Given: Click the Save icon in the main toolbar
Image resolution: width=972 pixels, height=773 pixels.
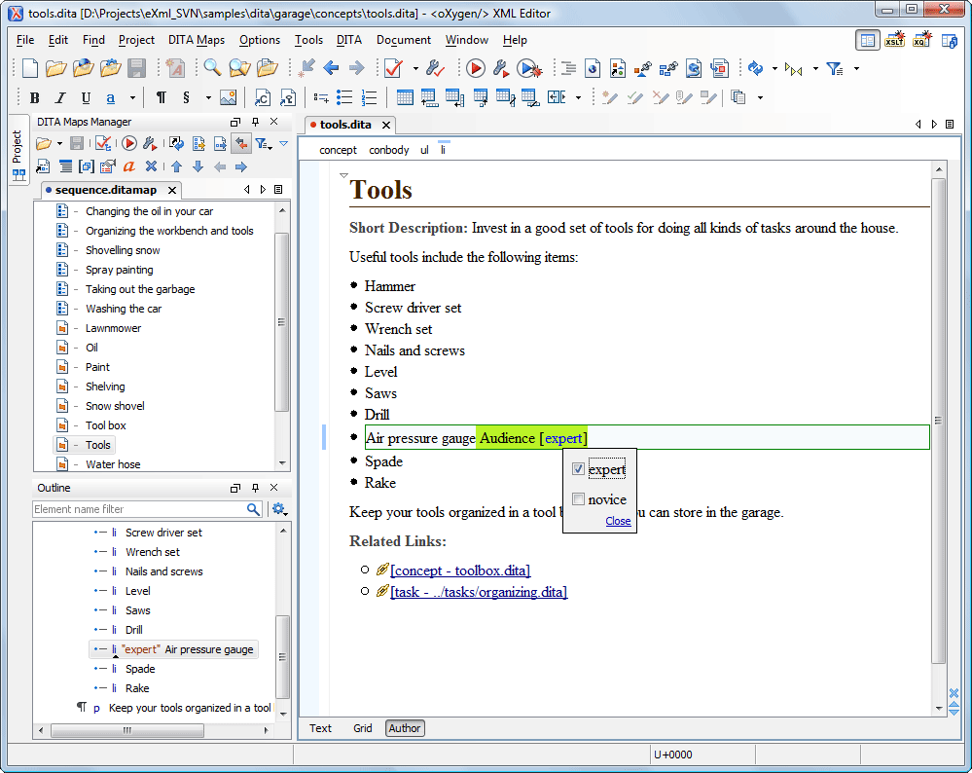Looking at the screenshot, I should pos(136,68).
